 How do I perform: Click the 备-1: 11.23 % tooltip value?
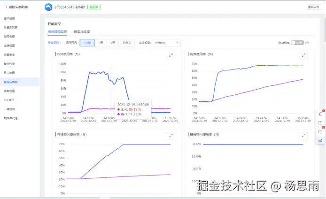[x=129, y=114]
